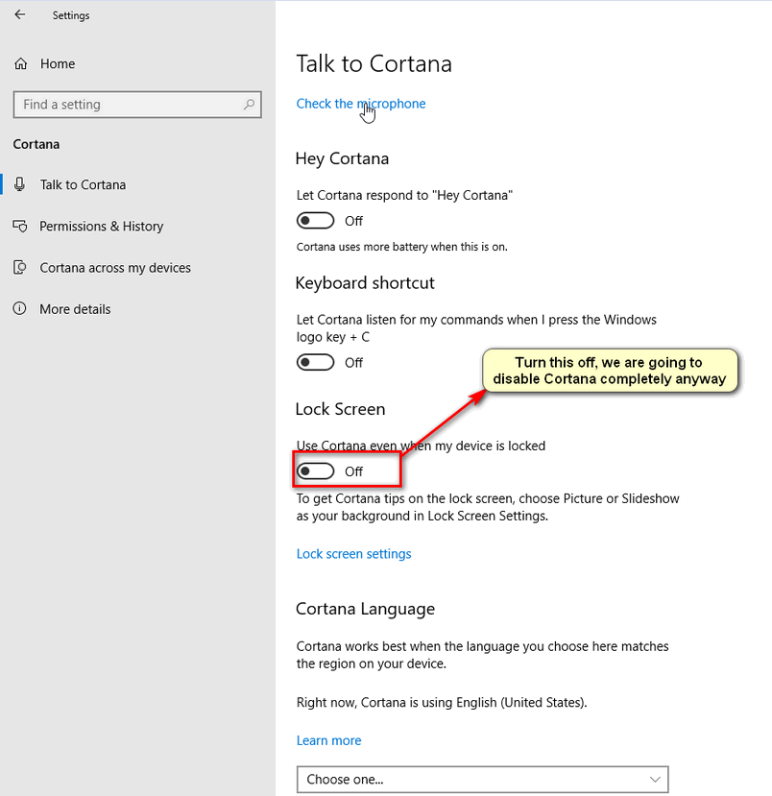Click the Cortana sidebar heading
The width and height of the screenshot is (772, 796).
36,144
